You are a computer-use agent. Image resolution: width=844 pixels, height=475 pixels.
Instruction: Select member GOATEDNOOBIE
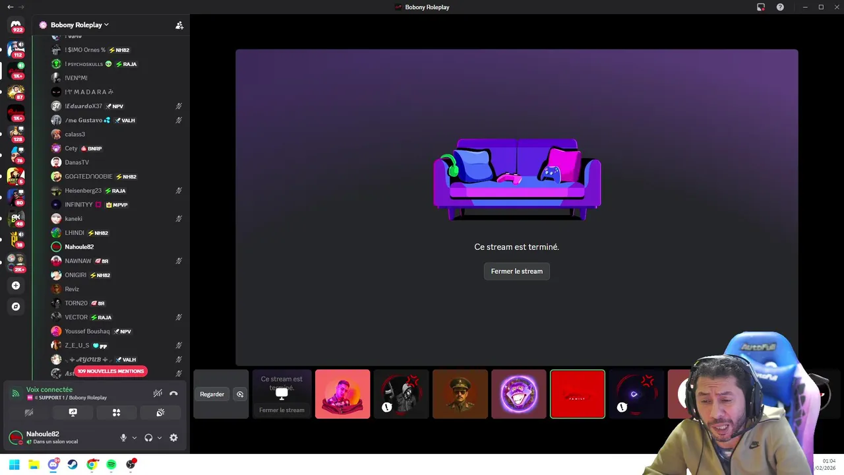88,177
